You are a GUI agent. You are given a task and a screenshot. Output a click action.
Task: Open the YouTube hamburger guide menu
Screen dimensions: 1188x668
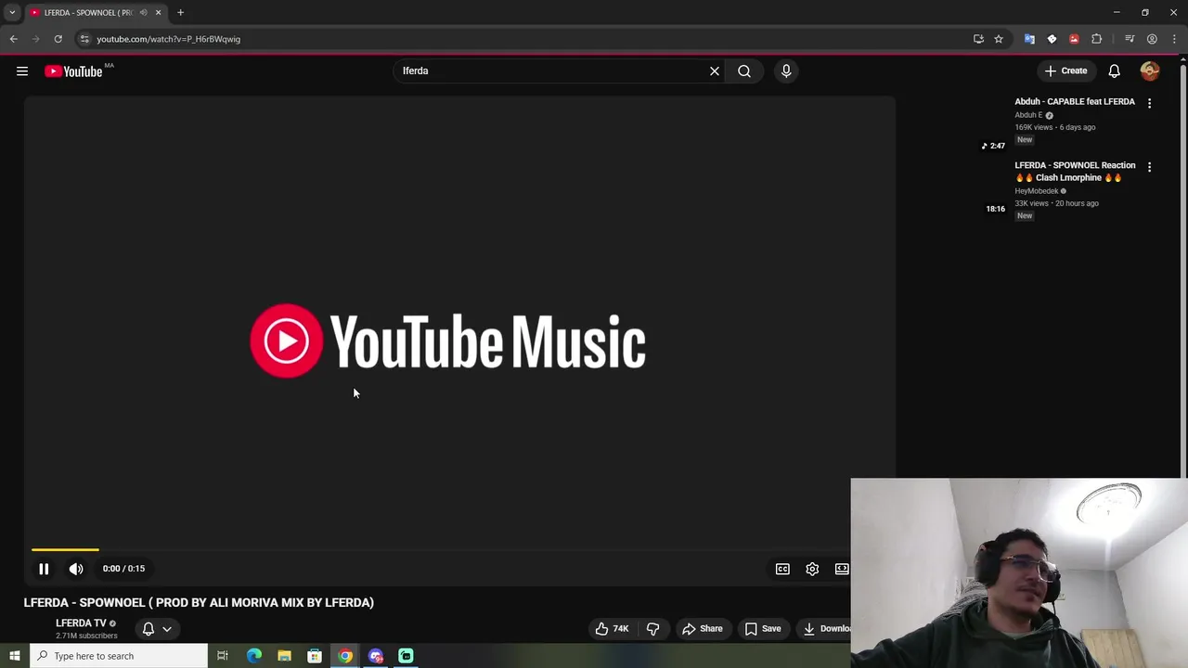(22, 71)
